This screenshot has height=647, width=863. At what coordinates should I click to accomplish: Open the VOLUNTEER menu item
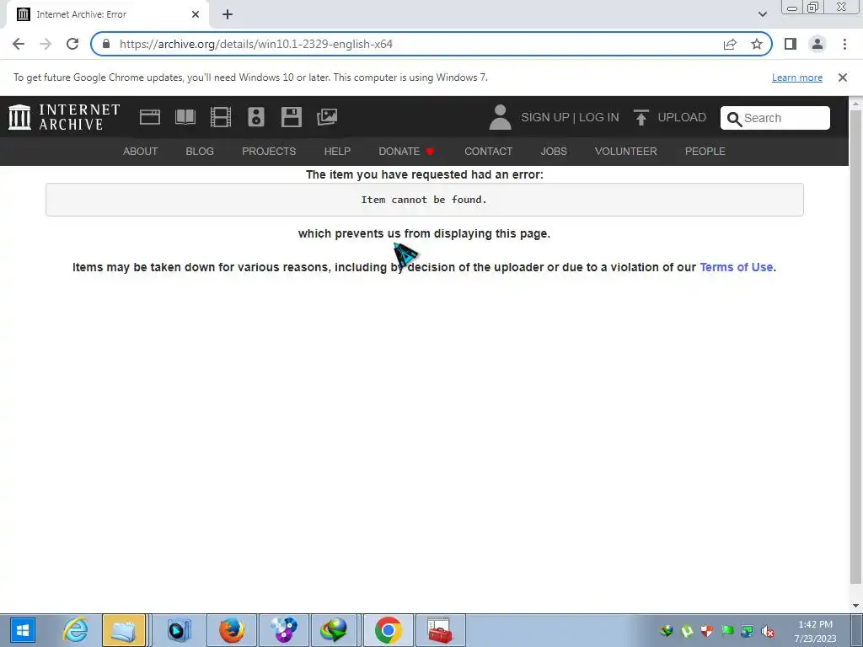[626, 152]
